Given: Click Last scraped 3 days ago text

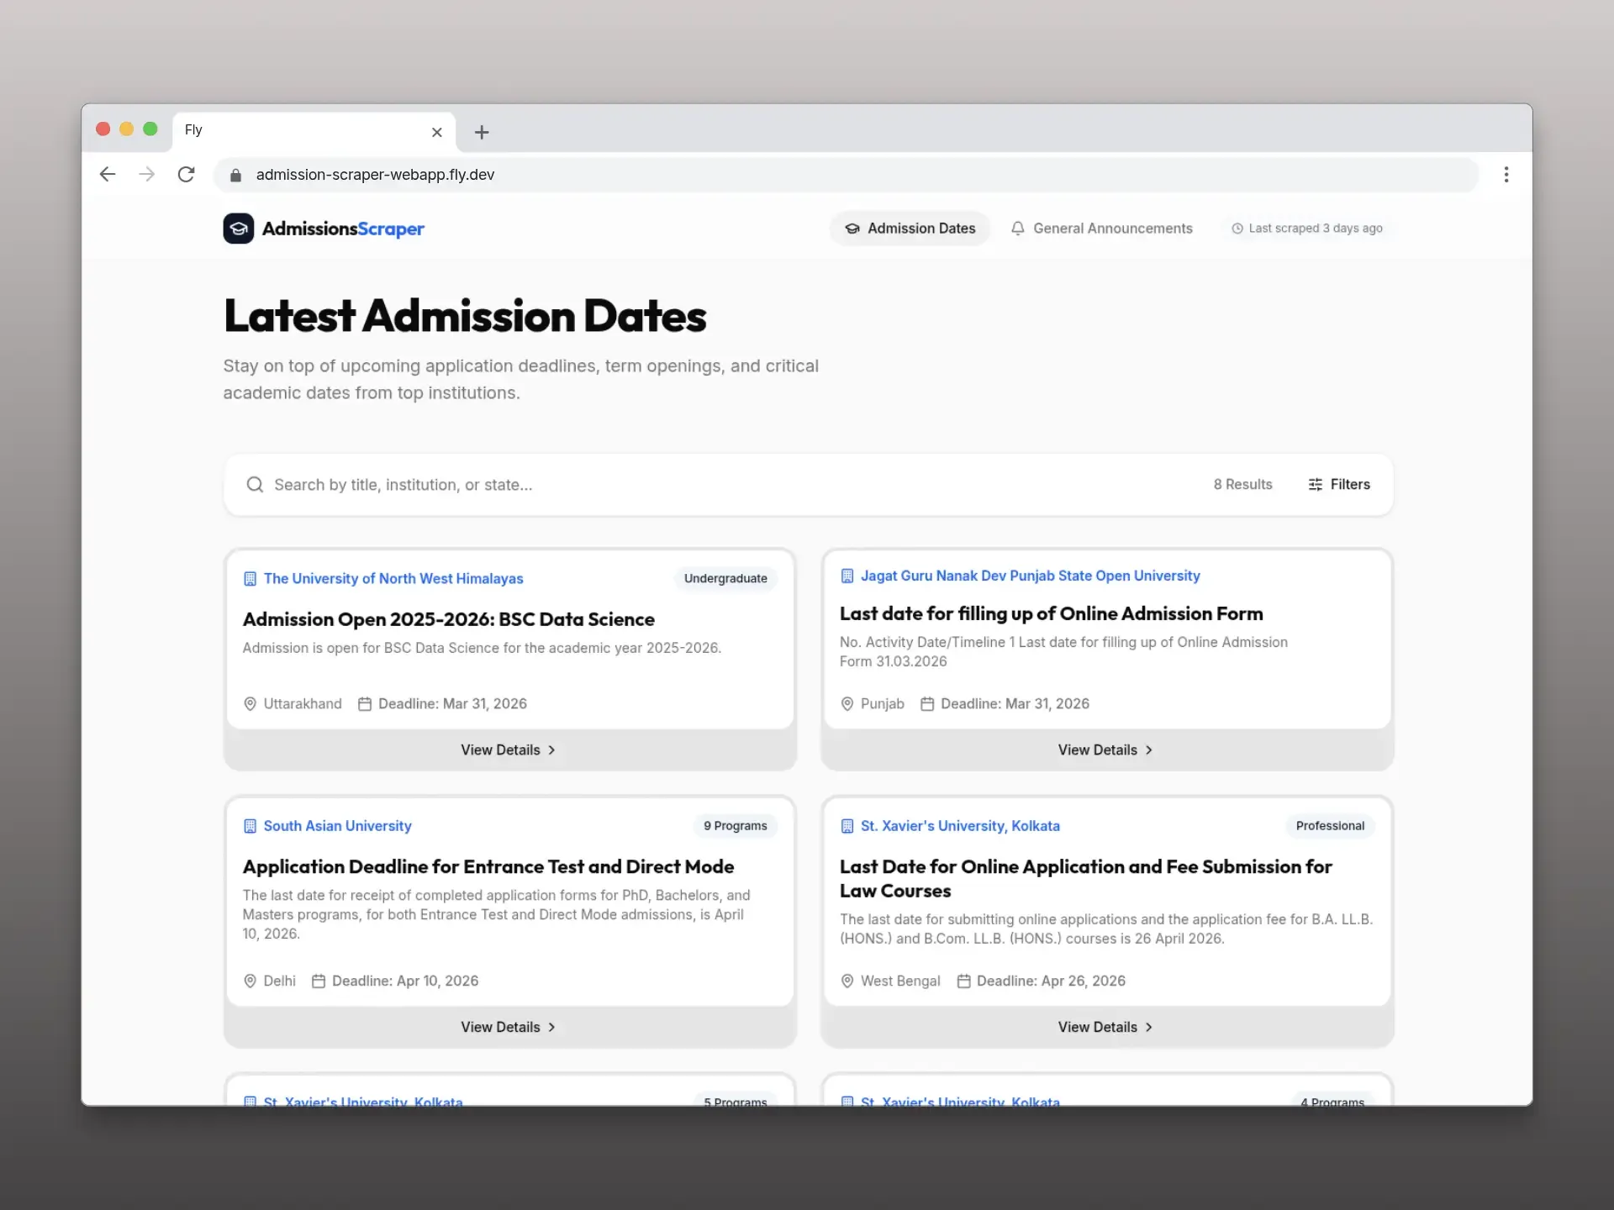Looking at the screenshot, I should pyautogui.click(x=1316, y=229).
